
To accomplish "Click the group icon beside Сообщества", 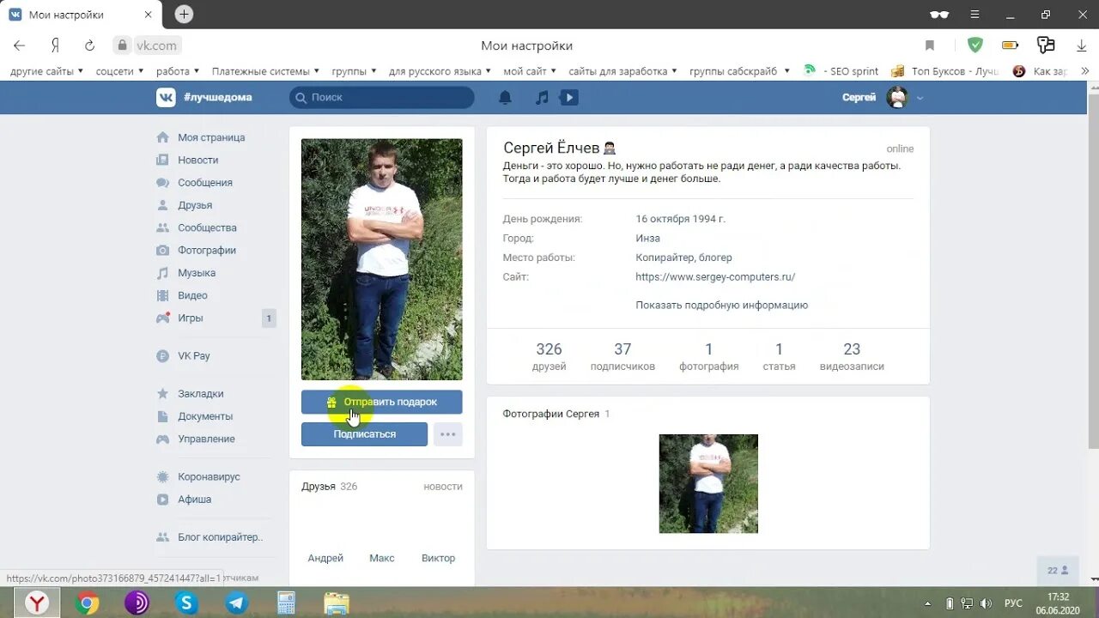I will [162, 227].
